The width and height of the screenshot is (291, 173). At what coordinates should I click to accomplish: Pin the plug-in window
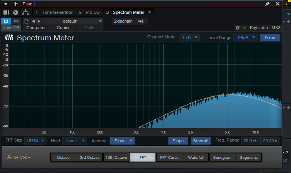point(267,4)
